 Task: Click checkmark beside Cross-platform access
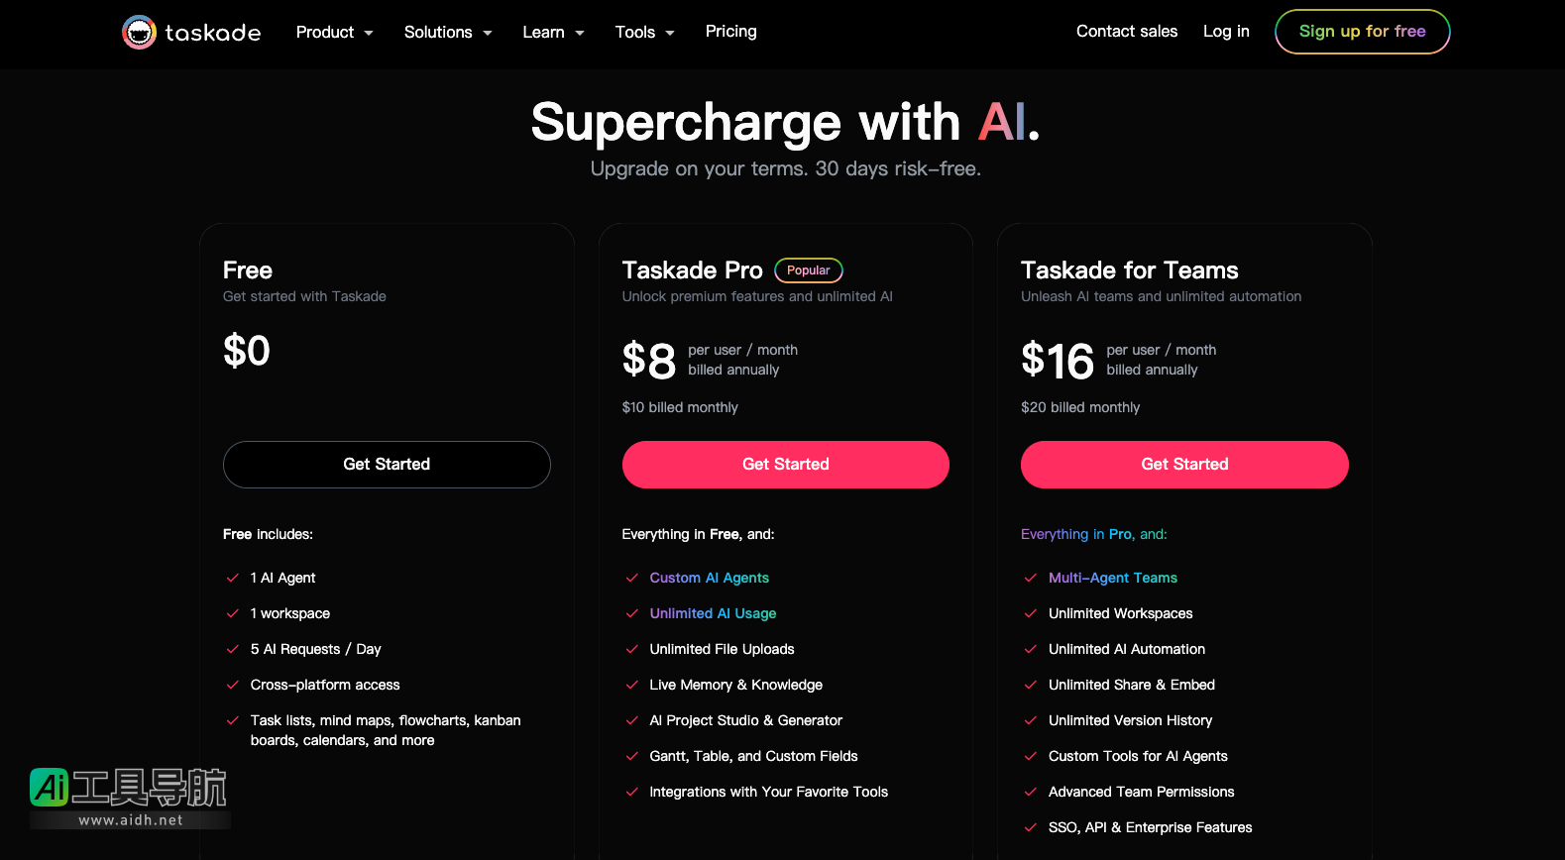(x=233, y=685)
